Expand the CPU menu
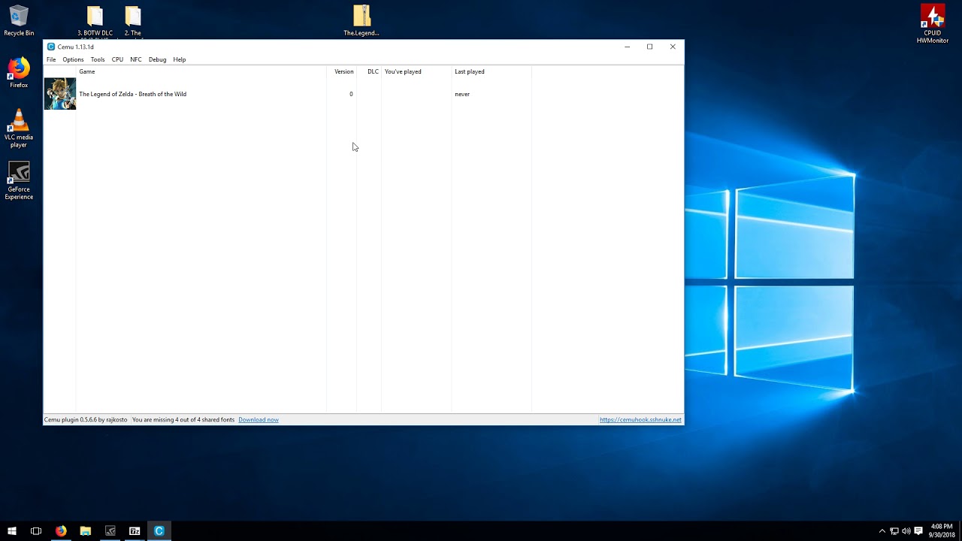962x541 pixels. [117, 59]
